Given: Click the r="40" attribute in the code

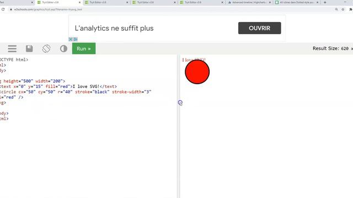Looking at the screenshot, I should (65, 92).
